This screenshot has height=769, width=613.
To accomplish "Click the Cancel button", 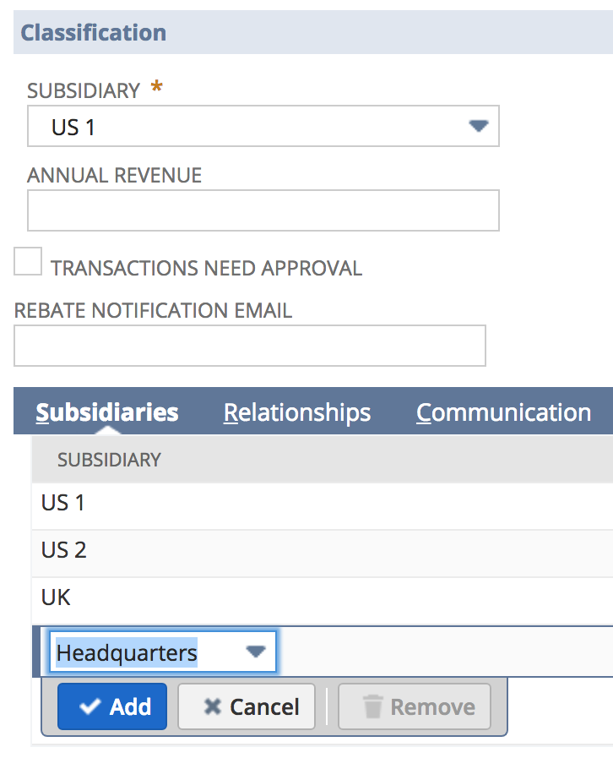I will click(x=247, y=706).
